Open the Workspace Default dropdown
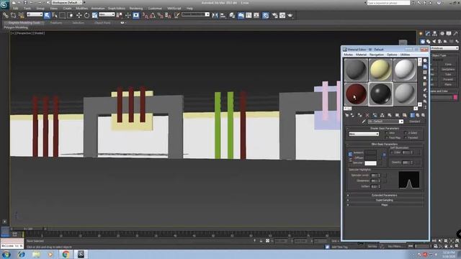The image size is (461, 259). pos(67,2)
